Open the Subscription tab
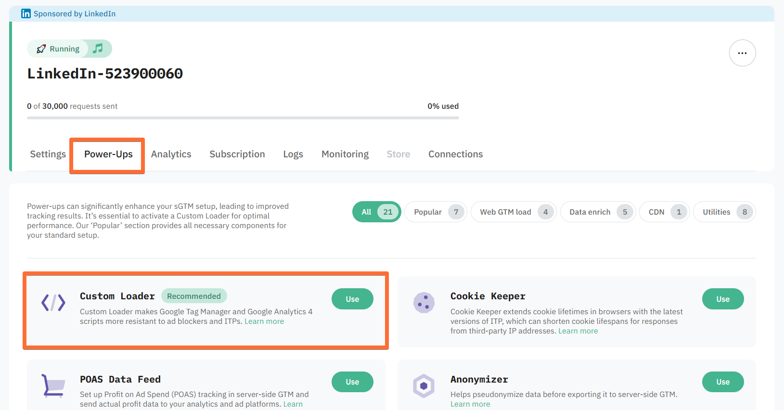784x410 pixels. coord(237,154)
